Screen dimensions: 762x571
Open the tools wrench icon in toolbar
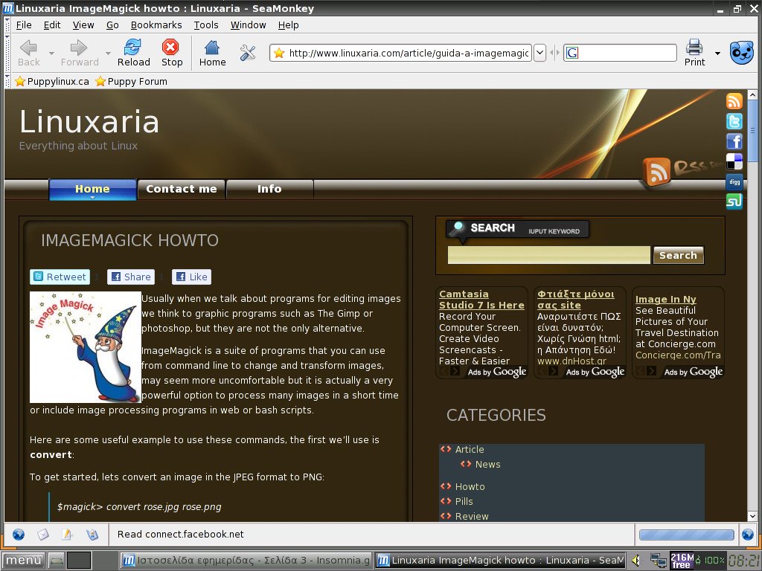248,53
